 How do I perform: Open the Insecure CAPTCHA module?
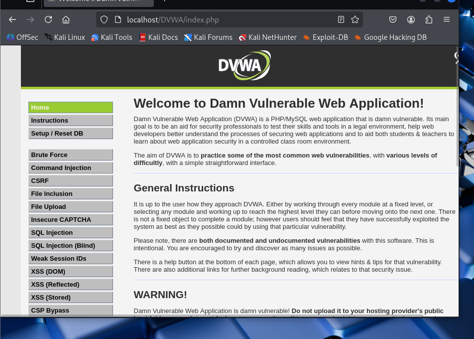pos(71,220)
